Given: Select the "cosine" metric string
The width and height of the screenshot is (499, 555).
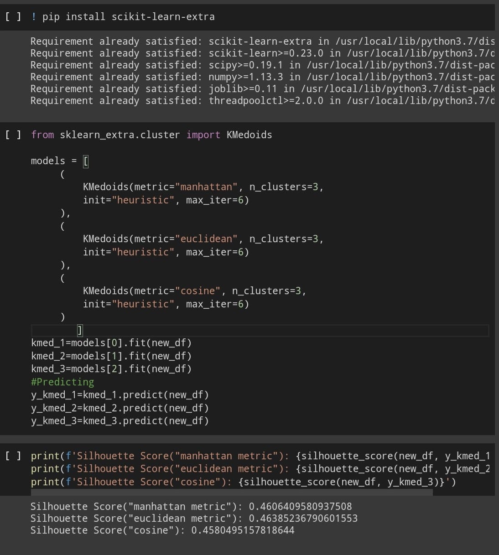Looking at the screenshot, I should [x=198, y=290].
